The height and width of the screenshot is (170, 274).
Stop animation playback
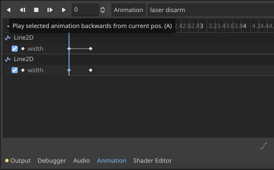[36, 10]
